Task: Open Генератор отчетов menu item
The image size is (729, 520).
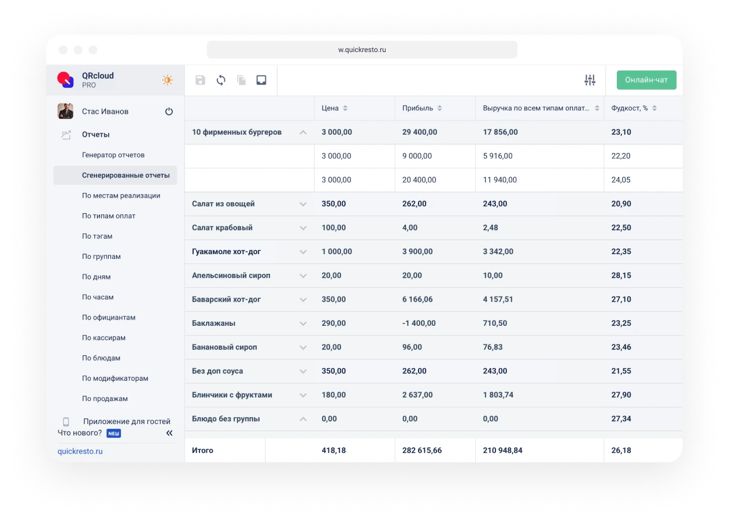Action: pos(113,155)
